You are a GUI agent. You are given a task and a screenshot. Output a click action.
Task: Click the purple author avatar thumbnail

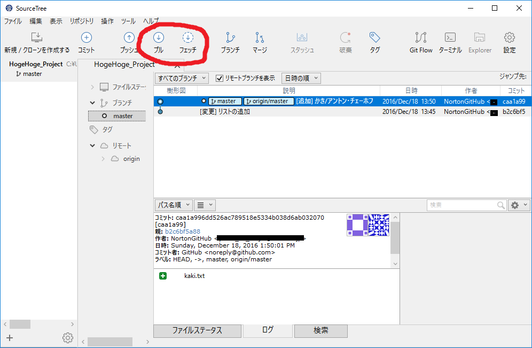coord(357,225)
